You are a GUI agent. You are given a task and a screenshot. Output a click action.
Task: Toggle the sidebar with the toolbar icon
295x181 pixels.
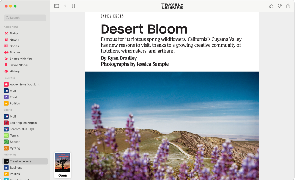(57, 6)
